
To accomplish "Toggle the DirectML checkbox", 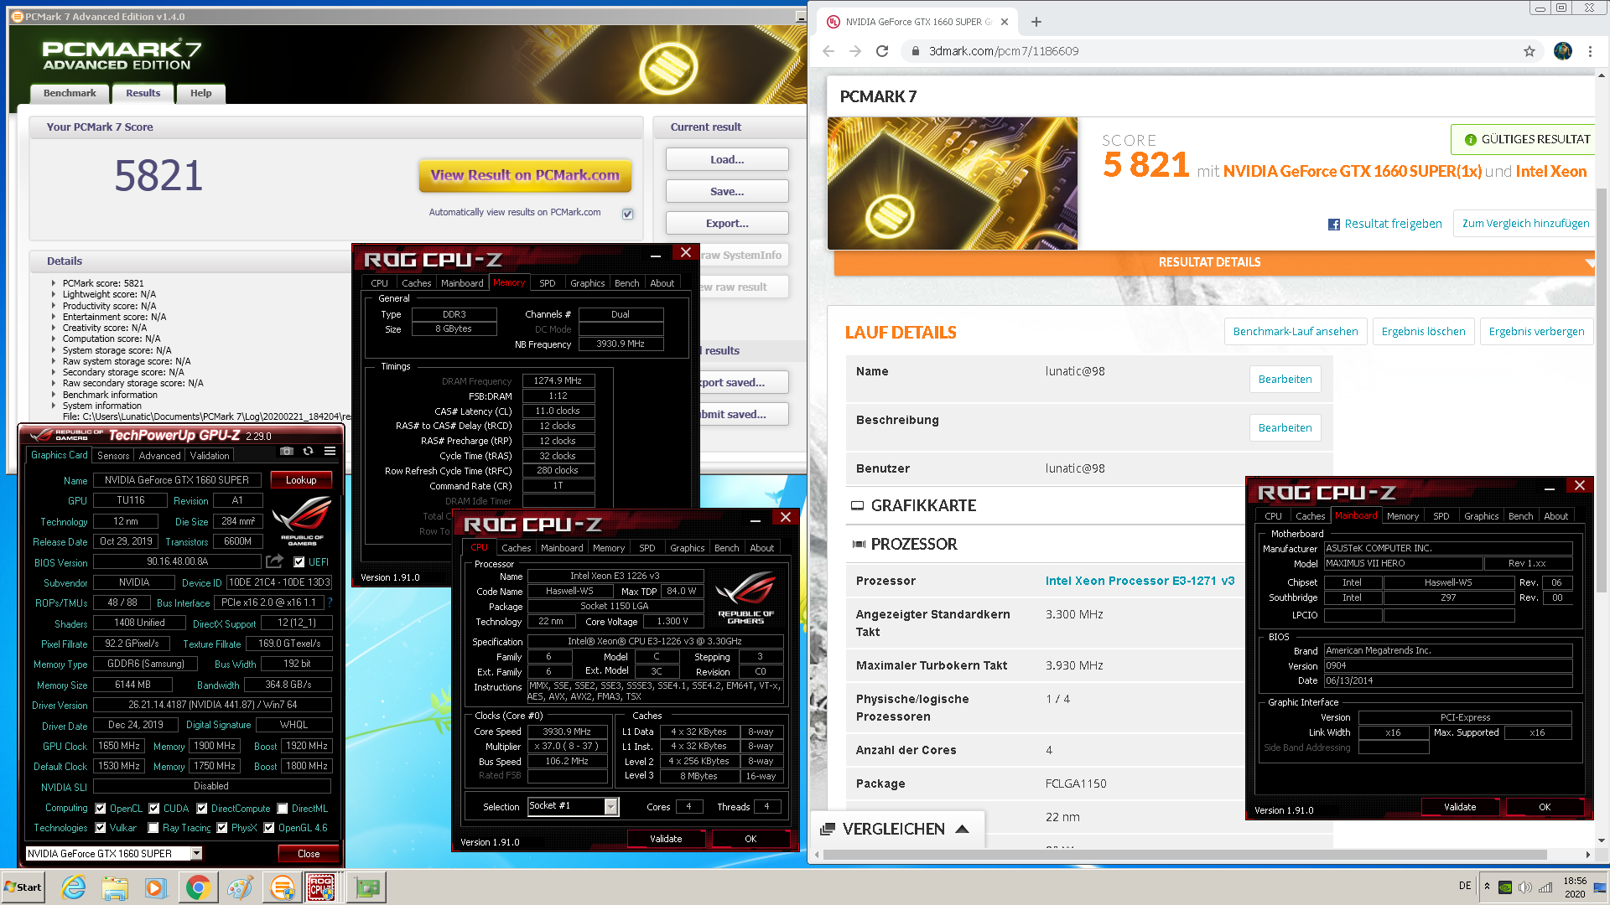I will point(283,809).
